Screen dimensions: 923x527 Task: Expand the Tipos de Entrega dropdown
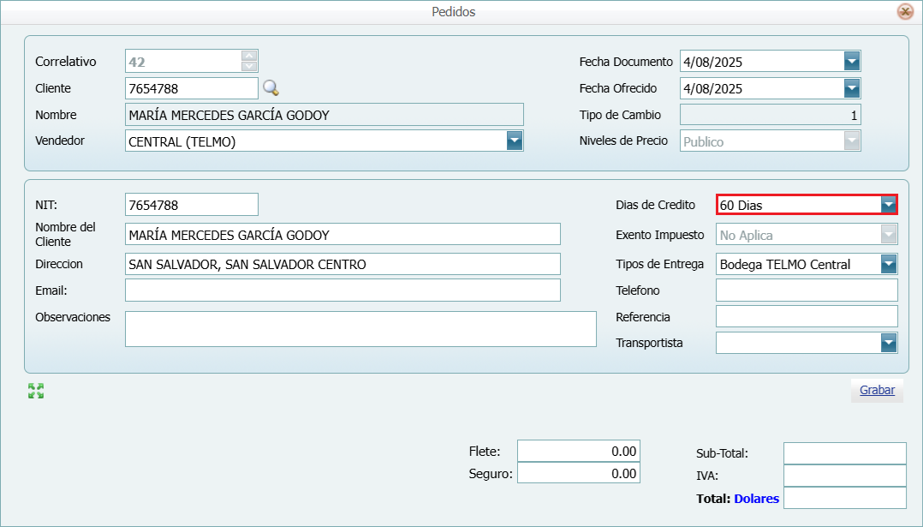click(x=889, y=264)
